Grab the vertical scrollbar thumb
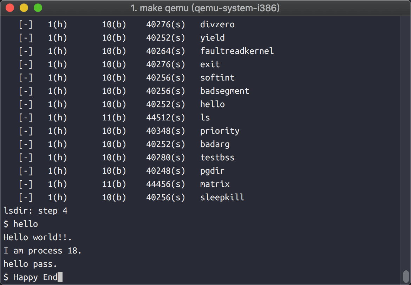This screenshot has height=285, width=411. click(406, 276)
